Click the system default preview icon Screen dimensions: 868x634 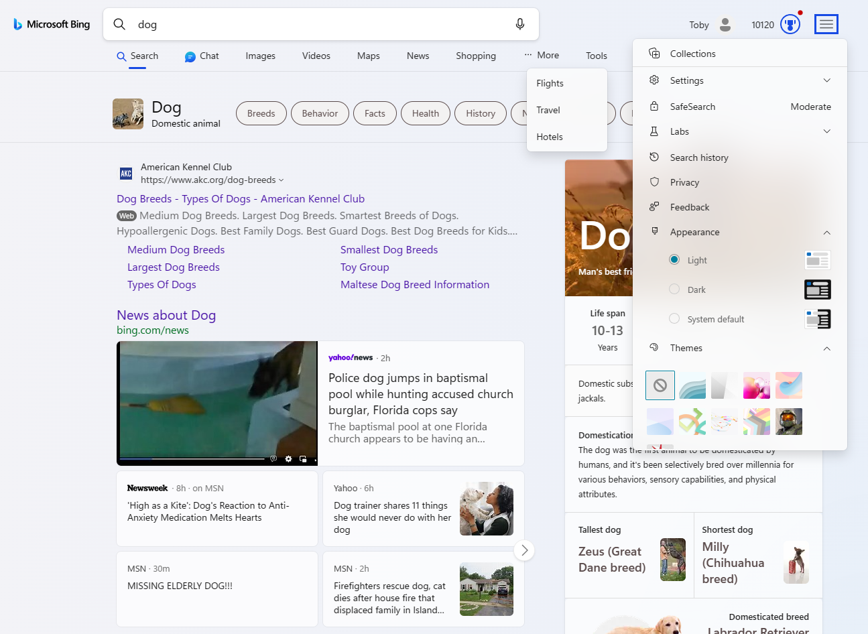[818, 319]
